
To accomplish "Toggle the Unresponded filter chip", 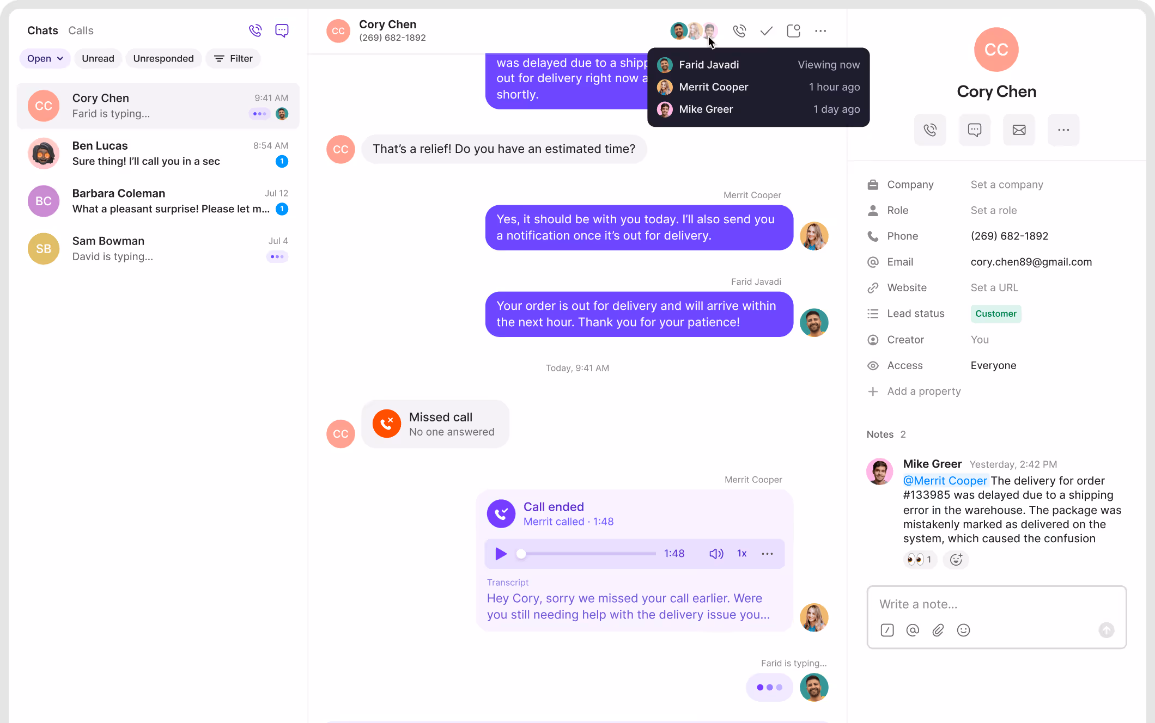I will point(163,58).
